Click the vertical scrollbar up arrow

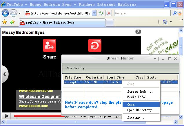tap(181, 31)
